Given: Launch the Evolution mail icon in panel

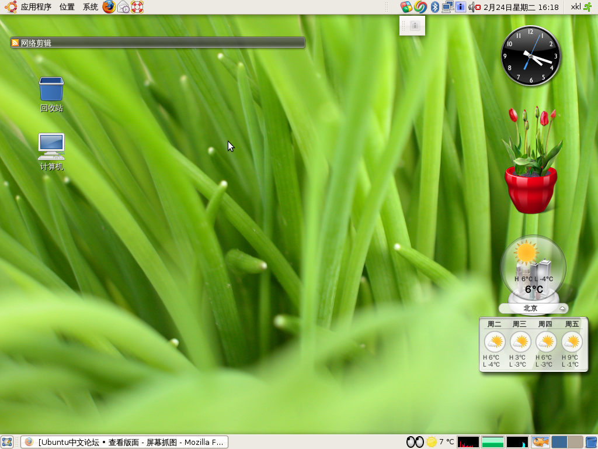Looking at the screenshot, I should point(124,7).
